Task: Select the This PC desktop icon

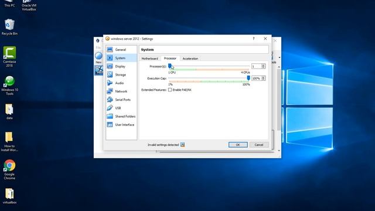Action: [x=9, y=4]
